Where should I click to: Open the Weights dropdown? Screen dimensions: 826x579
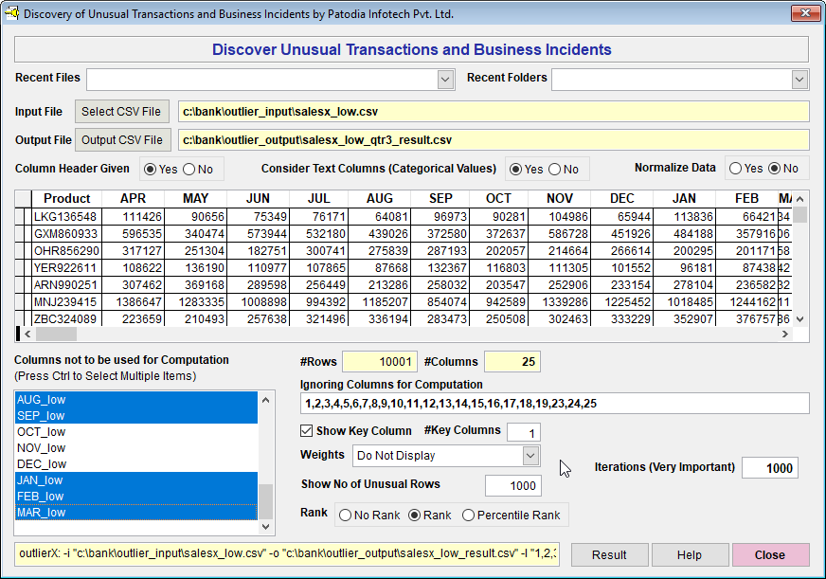(x=530, y=456)
